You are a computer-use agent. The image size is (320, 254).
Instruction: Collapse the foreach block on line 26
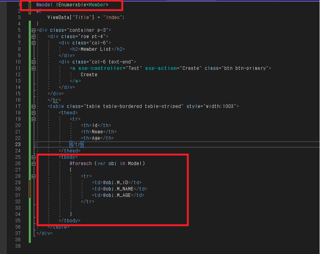click(x=34, y=164)
